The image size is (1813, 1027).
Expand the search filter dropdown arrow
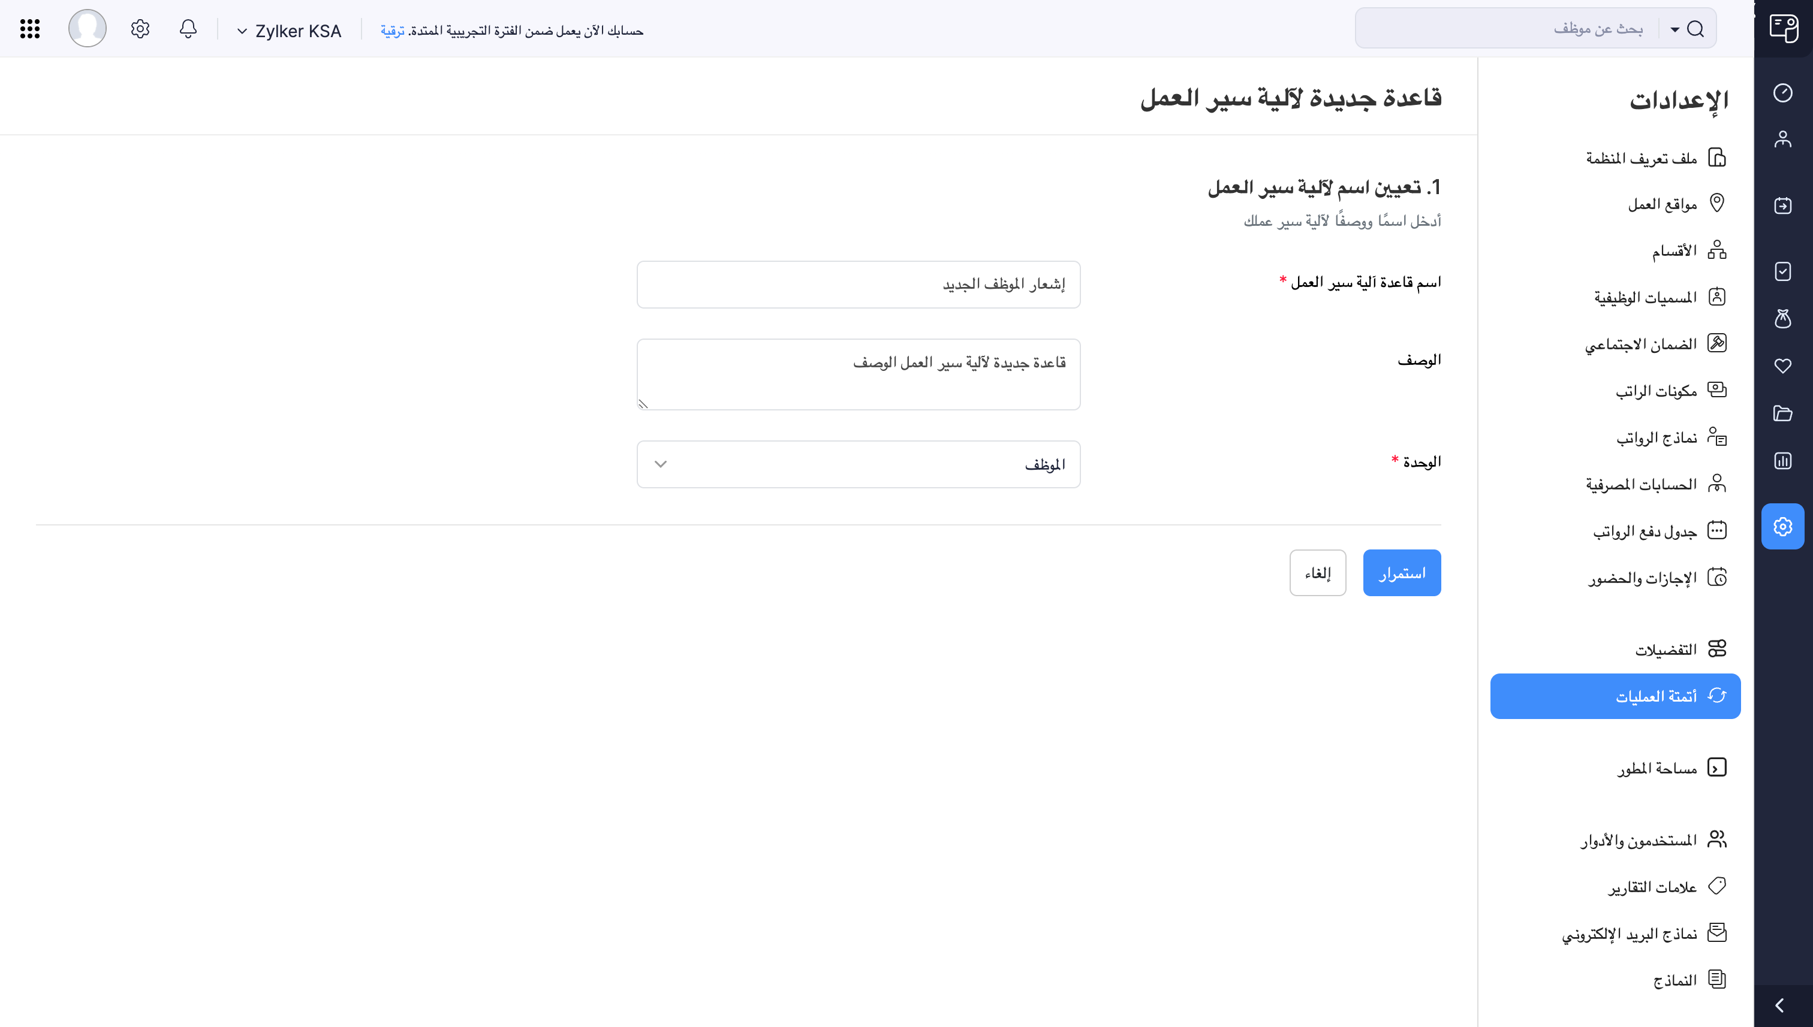tap(1675, 29)
